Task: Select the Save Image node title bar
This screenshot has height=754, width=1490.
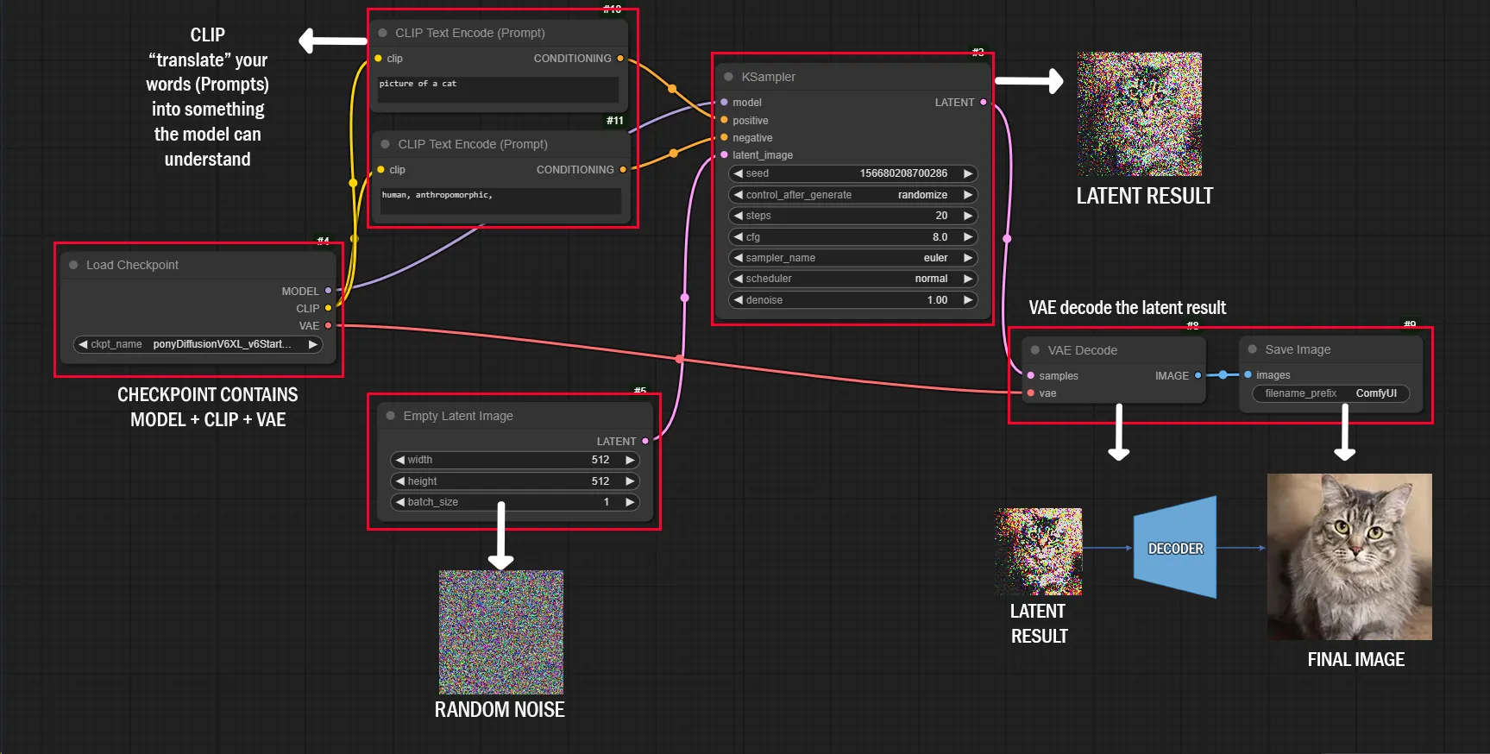Action: coord(1329,349)
